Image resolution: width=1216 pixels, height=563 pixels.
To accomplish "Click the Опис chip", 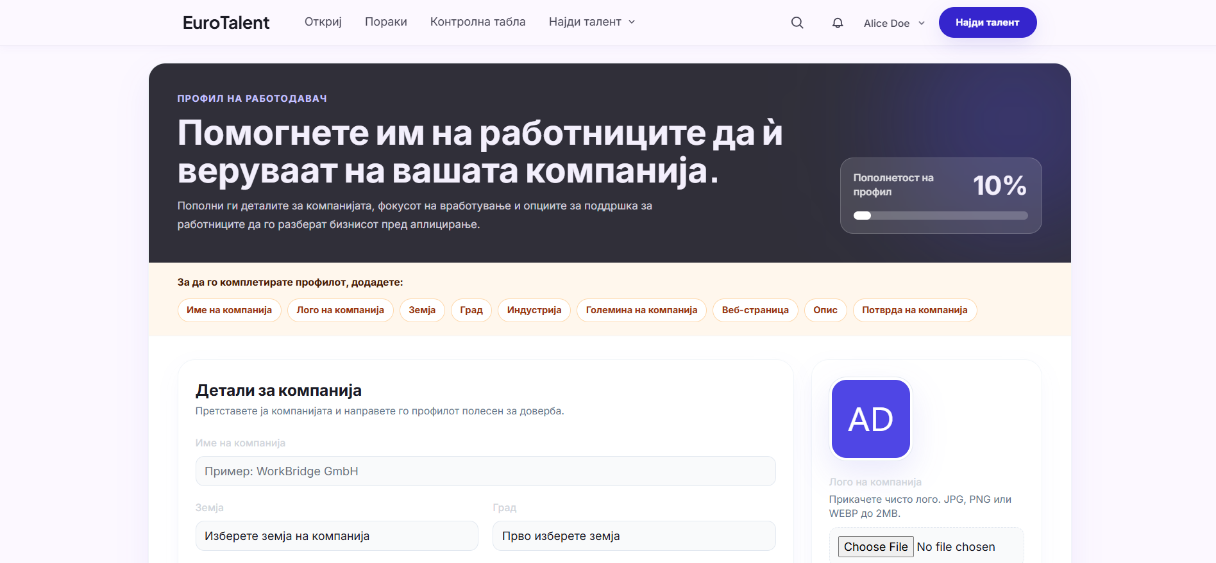I will [825, 310].
